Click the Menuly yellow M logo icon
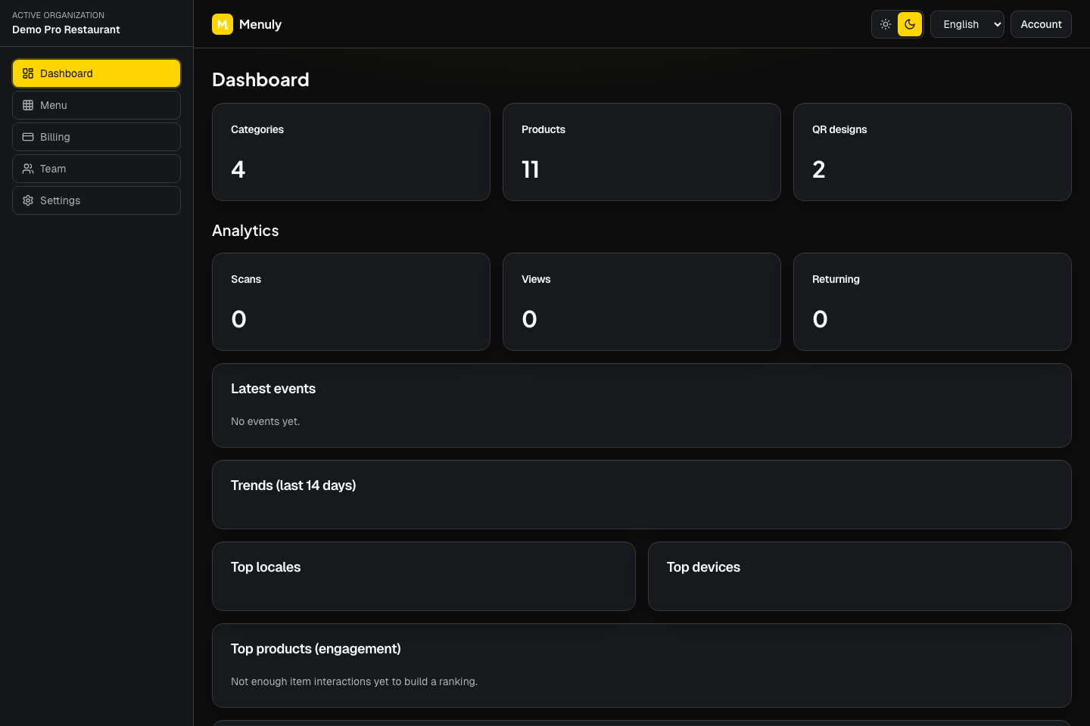The width and height of the screenshot is (1090, 726). [x=223, y=24]
